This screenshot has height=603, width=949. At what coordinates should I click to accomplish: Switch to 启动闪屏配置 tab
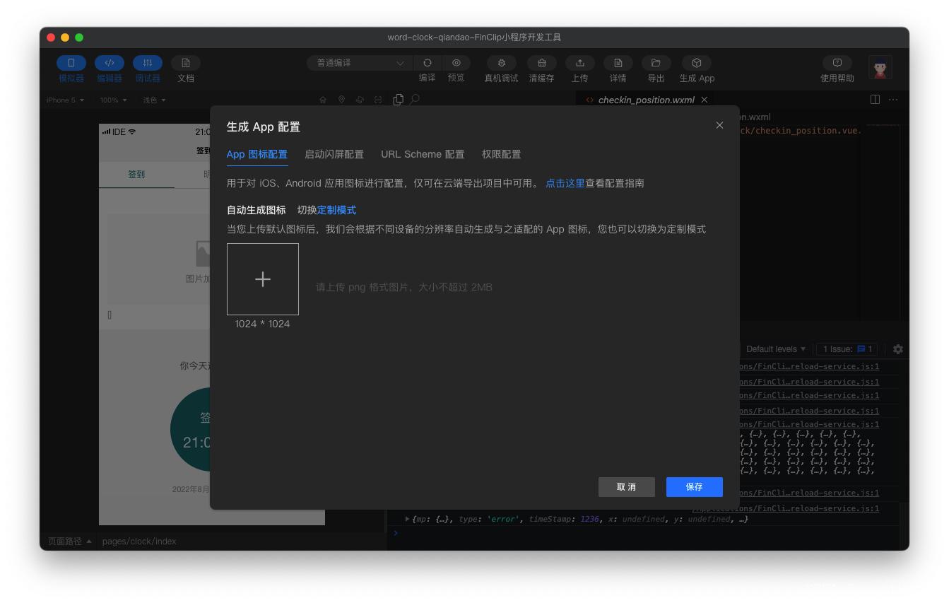[x=334, y=154]
